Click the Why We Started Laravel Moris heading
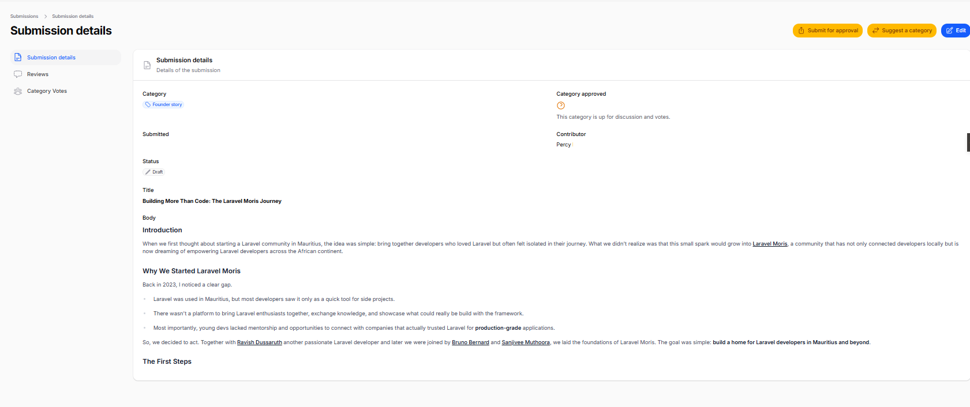Viewport: 970px width, 407px height. tap(192, 271)
